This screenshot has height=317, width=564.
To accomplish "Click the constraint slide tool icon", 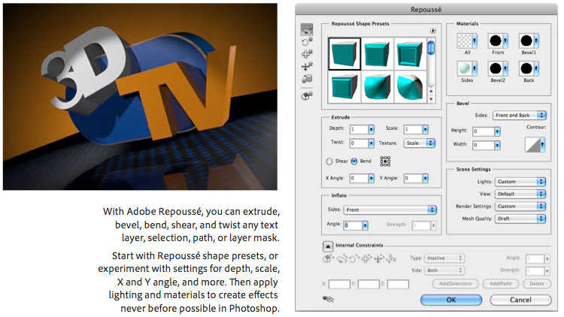I will point(378,258).
